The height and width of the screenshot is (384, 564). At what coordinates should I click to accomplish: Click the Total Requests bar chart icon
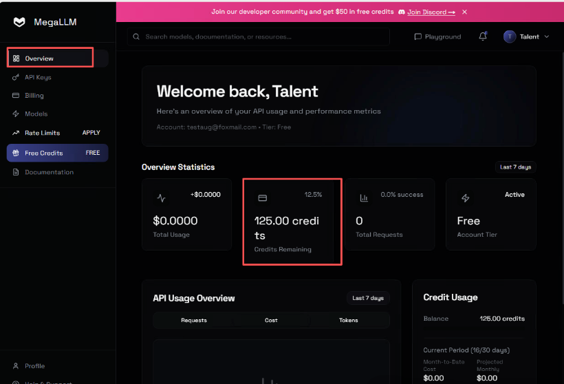click(x=364, y=198)
